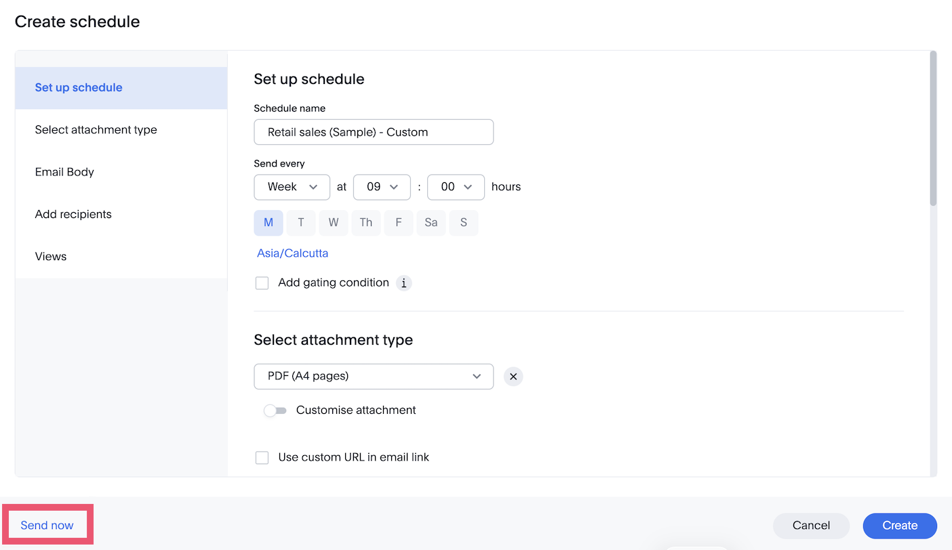Change timezone via Asia/Calcutta link
The image size is (952, 550).
(292, 253)
